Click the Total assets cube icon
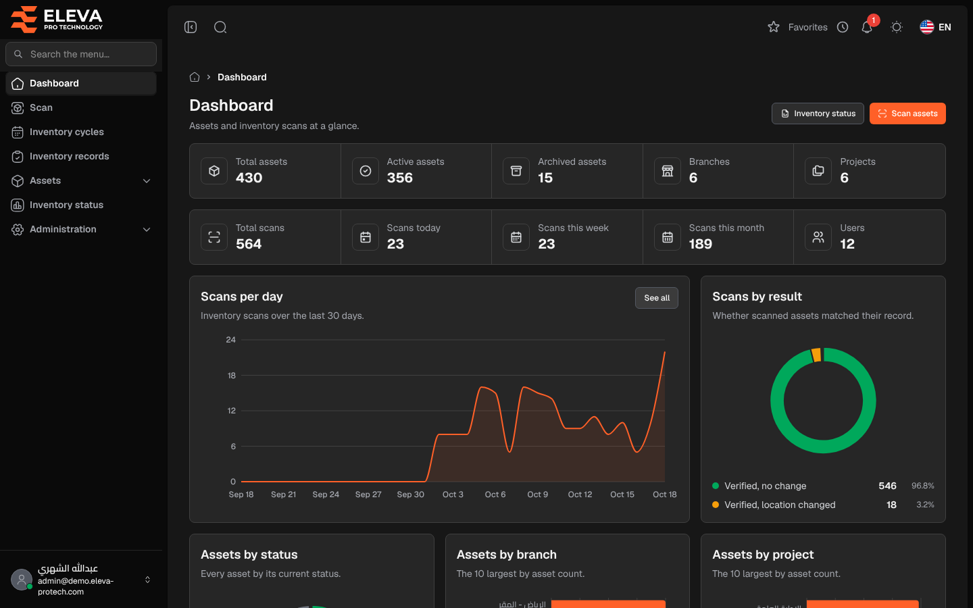 coord(214,171)
